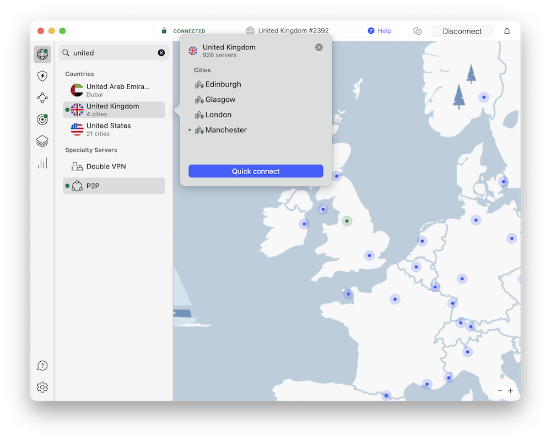Click the Disconnect button
Viewport: 551px width, 441px height.
[462, 31]
